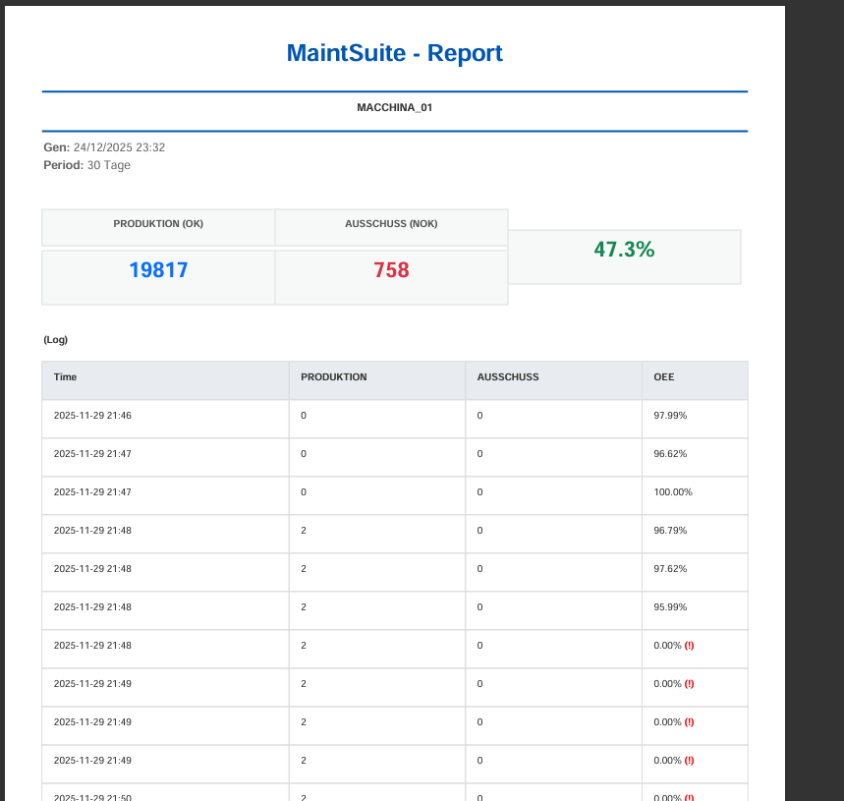Click the 97.99% OEE value in first row

point(673,416)
